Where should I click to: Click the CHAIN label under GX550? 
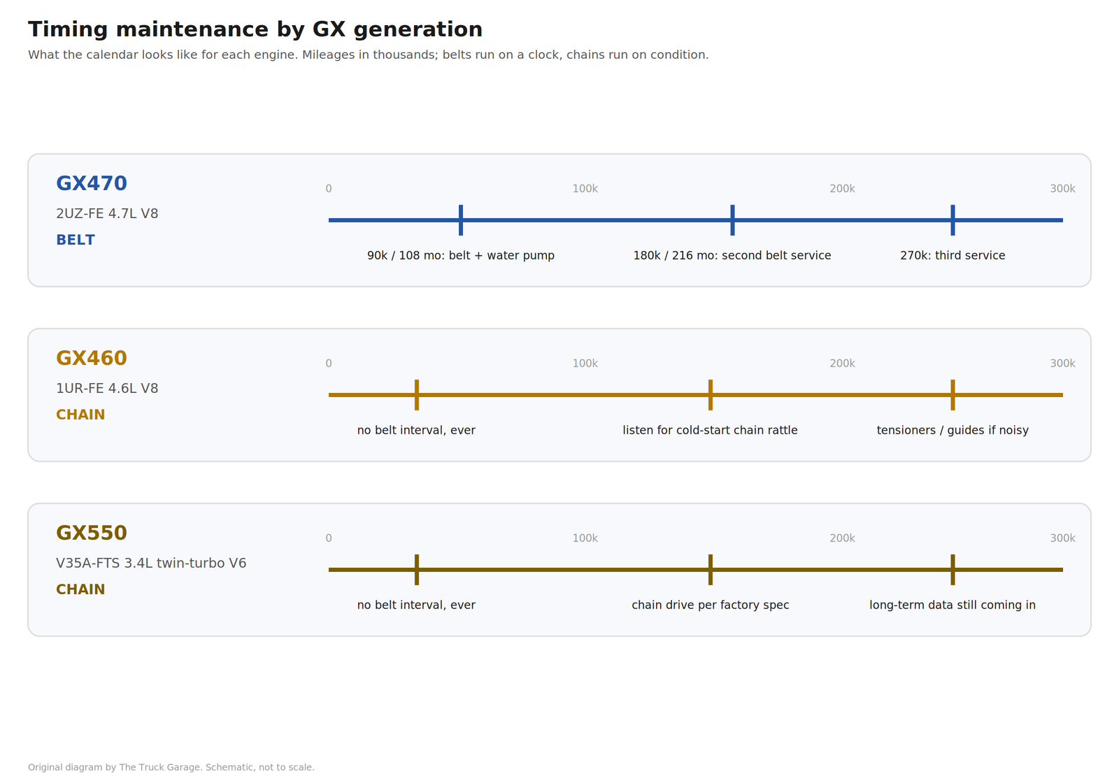(80, 589)
